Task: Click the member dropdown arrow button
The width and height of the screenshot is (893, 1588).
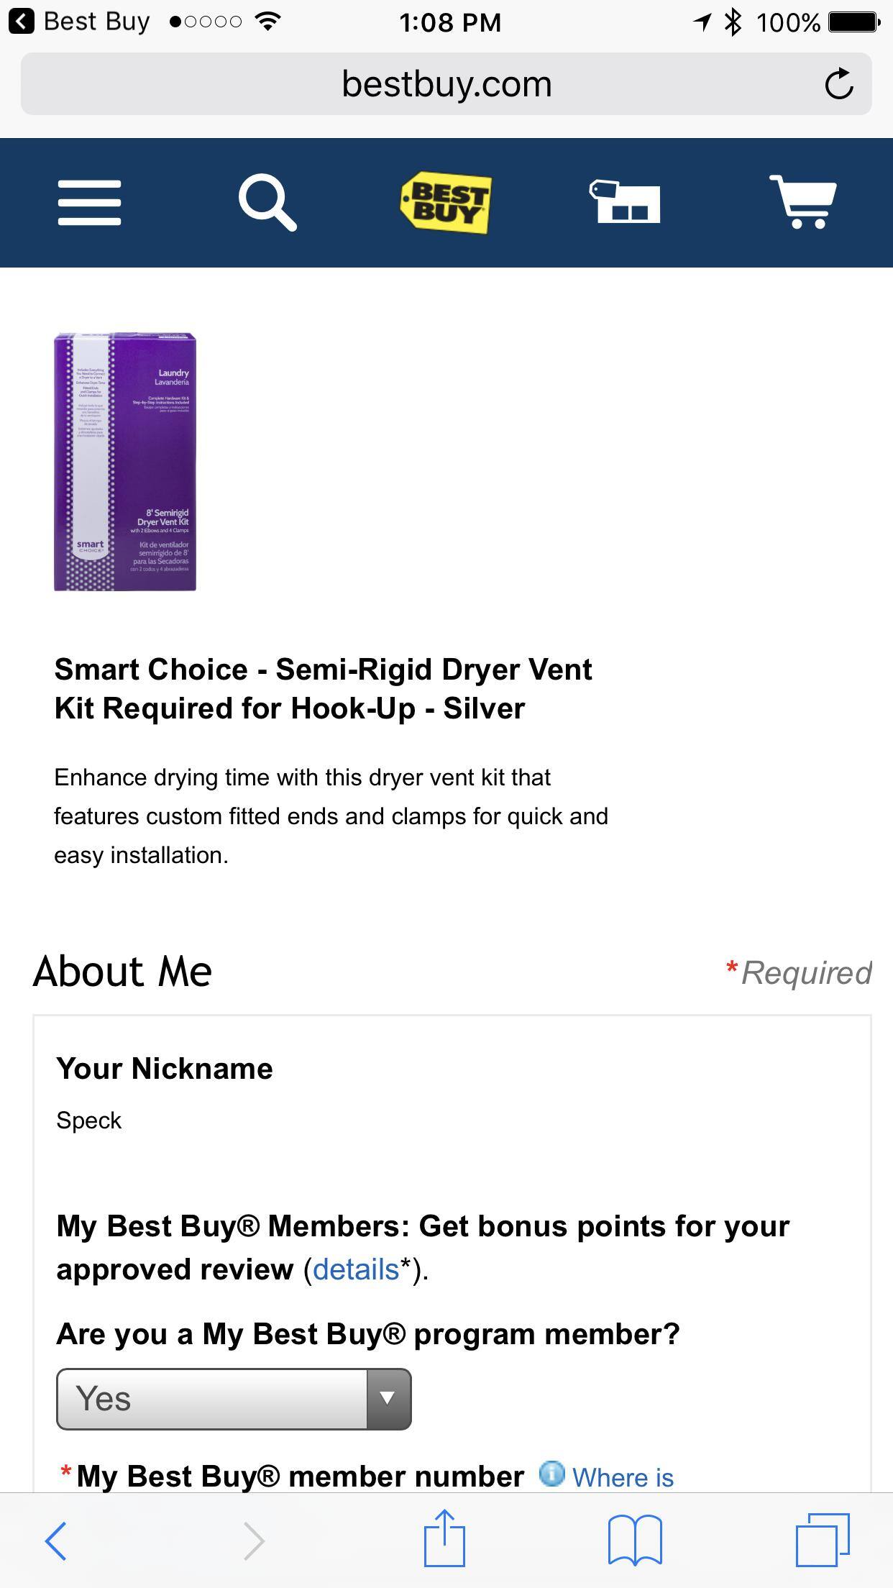Action: point(388,1399)
